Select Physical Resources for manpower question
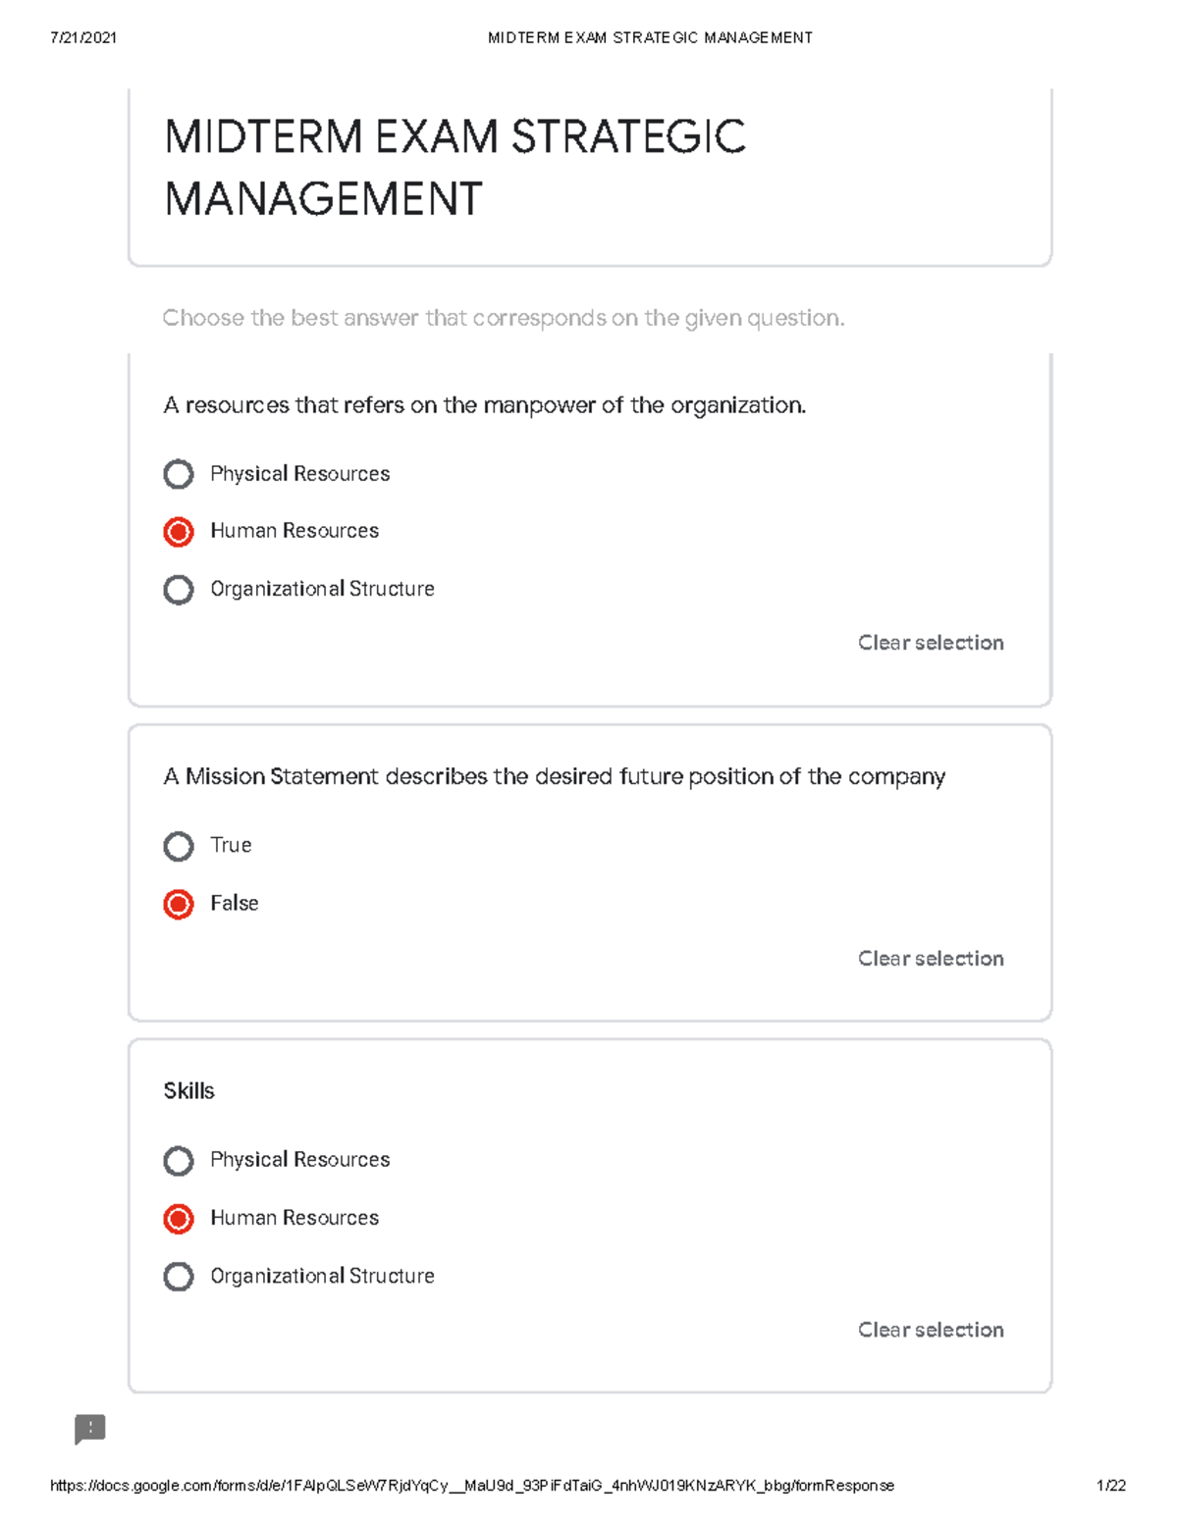This screenshot has height=1524, width=1178. pos(178,474)
